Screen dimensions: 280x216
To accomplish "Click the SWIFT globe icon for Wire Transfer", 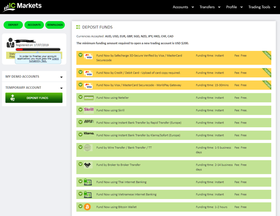I will 87,148.
